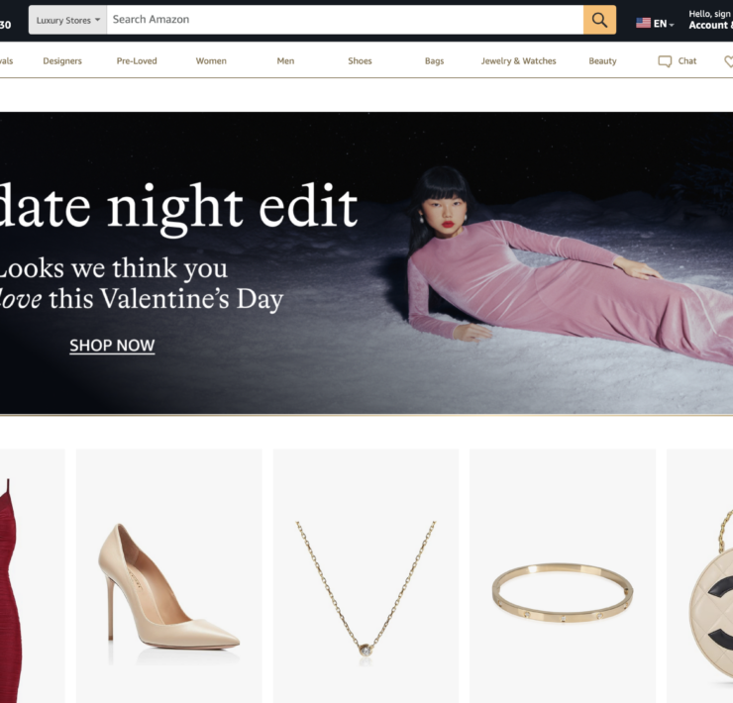
Task: Open the Beauty category
Action: 602,60
